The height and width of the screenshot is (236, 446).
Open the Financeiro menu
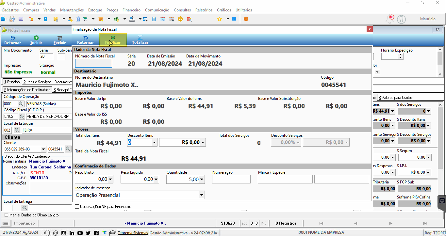(132, 10)
